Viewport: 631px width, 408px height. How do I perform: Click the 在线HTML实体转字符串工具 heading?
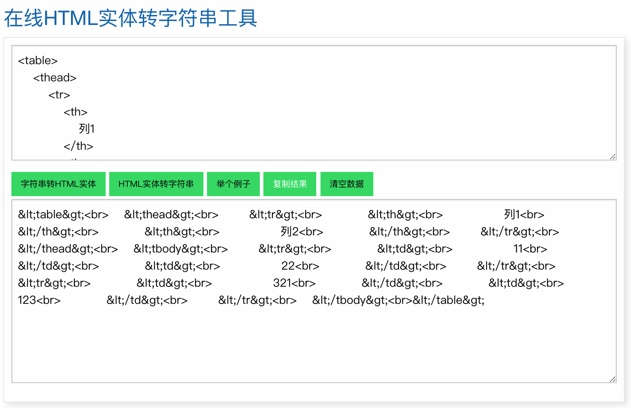[x=131, y=18]
